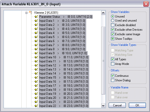The width and height of the screenshot is (150, 112).
Task: Toggle the Show Tooltips checkbox
Action: [112, 39]
